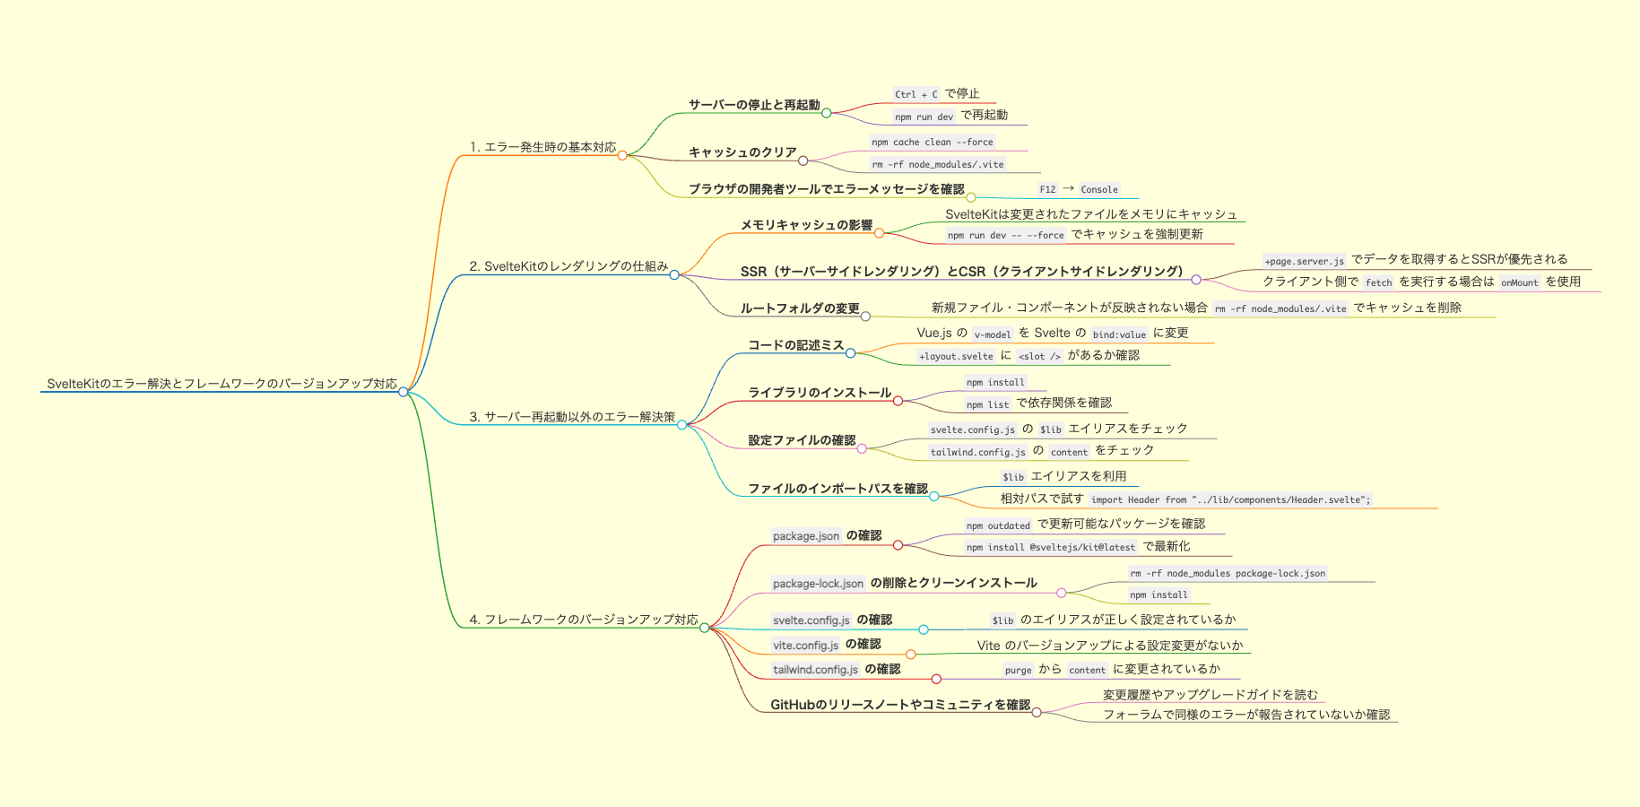Click the leaf 'npm run dev で再起動'
Viewport: 1640px width, 807px height.
pos(950,116)
